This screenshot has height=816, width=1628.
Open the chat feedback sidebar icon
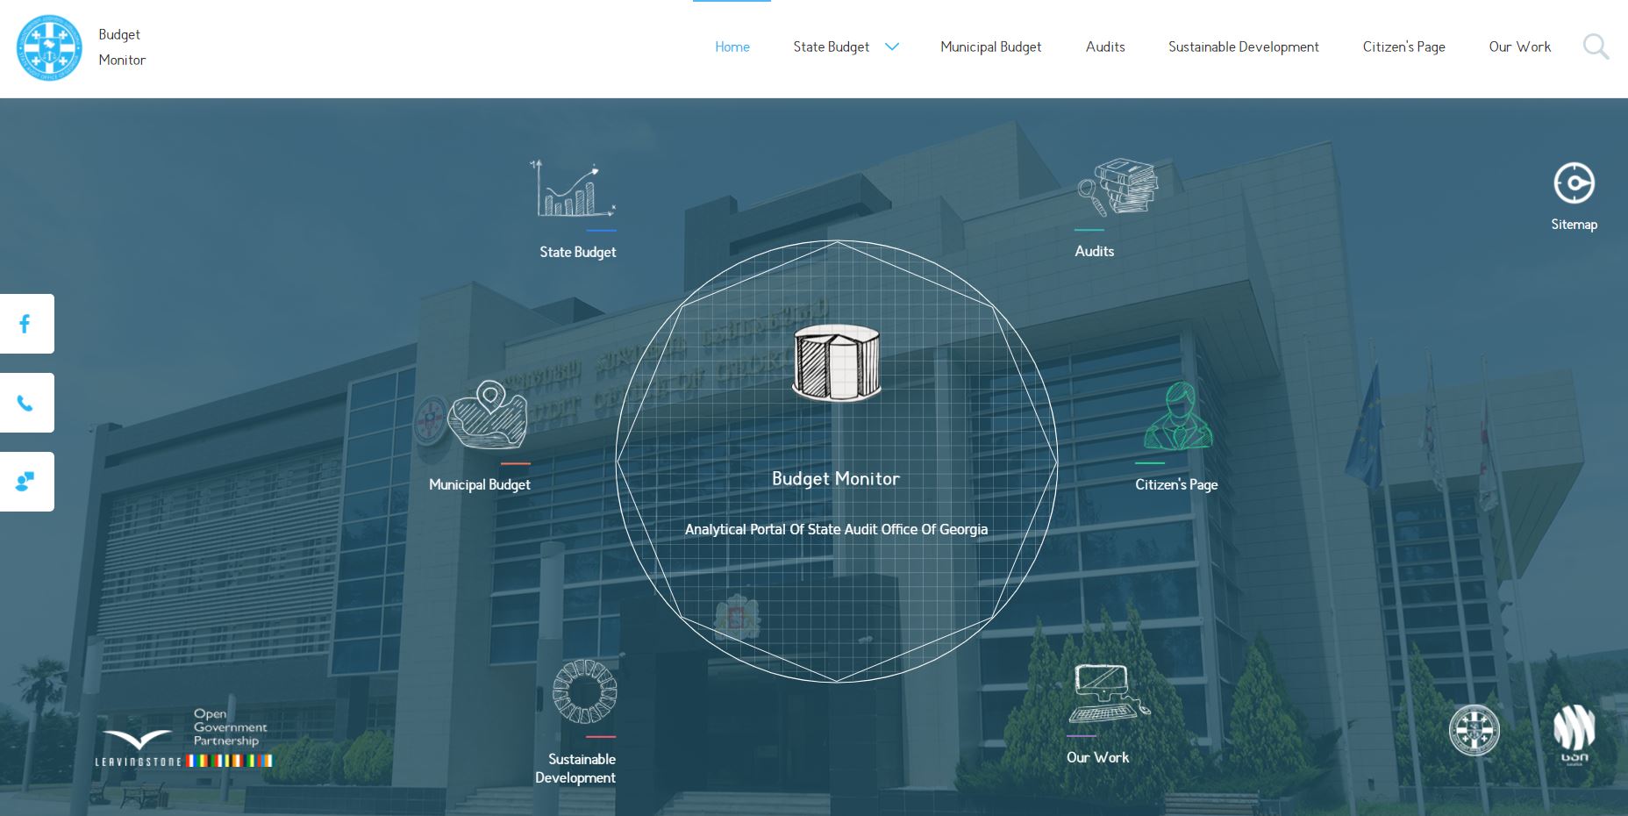click(x=25, y=482)
